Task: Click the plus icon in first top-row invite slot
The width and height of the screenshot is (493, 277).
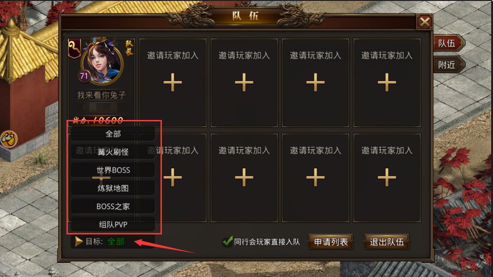Action: tap(172, 82)
